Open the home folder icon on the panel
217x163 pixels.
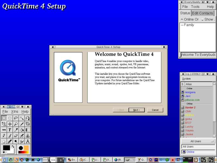tap(22, 160)
